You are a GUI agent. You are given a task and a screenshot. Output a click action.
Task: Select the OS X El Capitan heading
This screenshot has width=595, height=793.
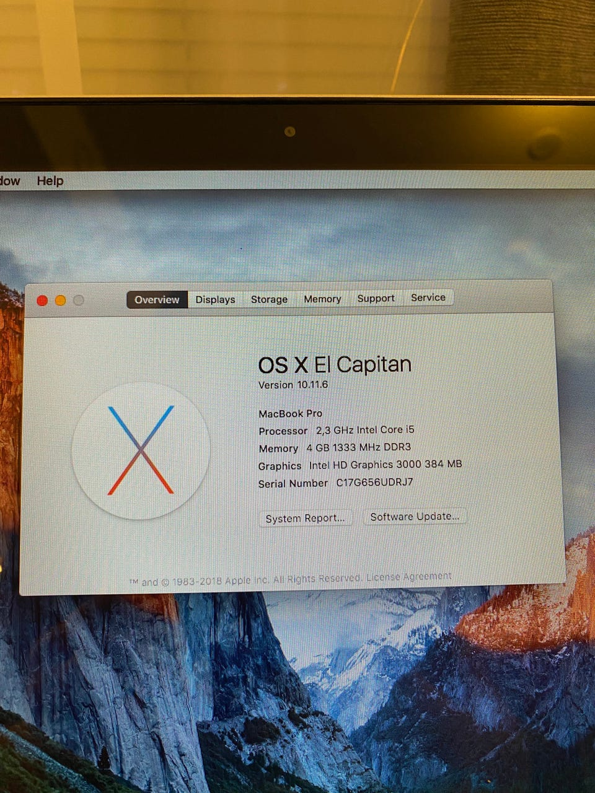[335, 364]
